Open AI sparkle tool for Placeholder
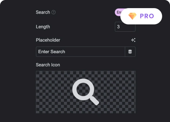 (x=133, y=40)
